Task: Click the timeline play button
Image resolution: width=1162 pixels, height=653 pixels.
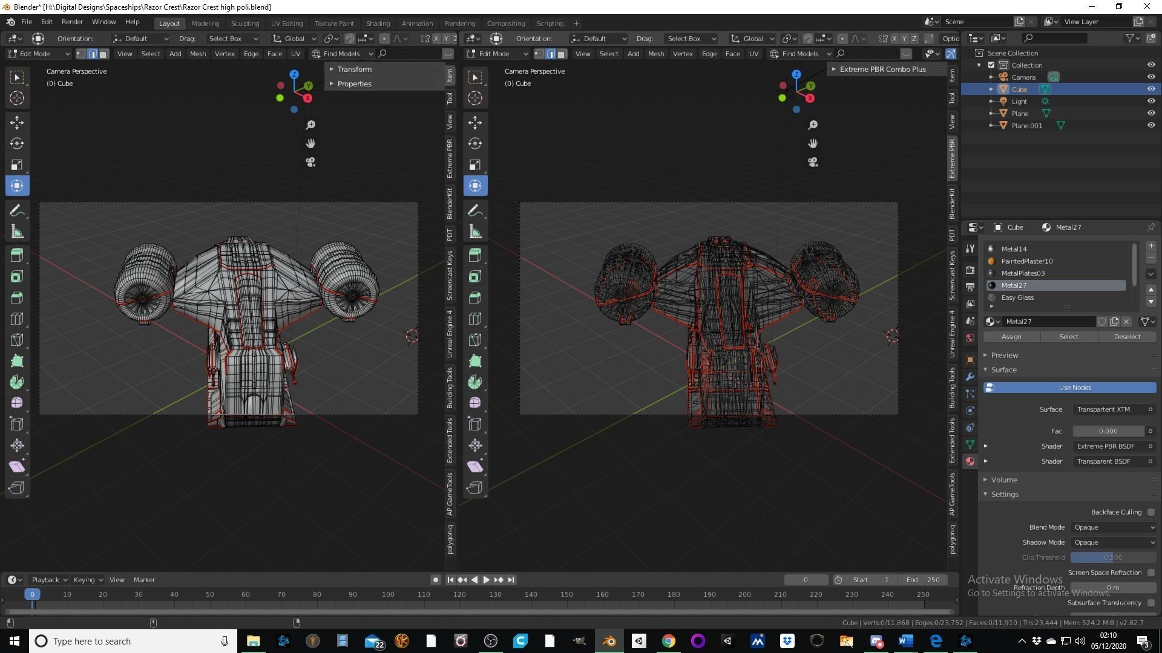Action: pyautogui.click(x=486, y=580)
